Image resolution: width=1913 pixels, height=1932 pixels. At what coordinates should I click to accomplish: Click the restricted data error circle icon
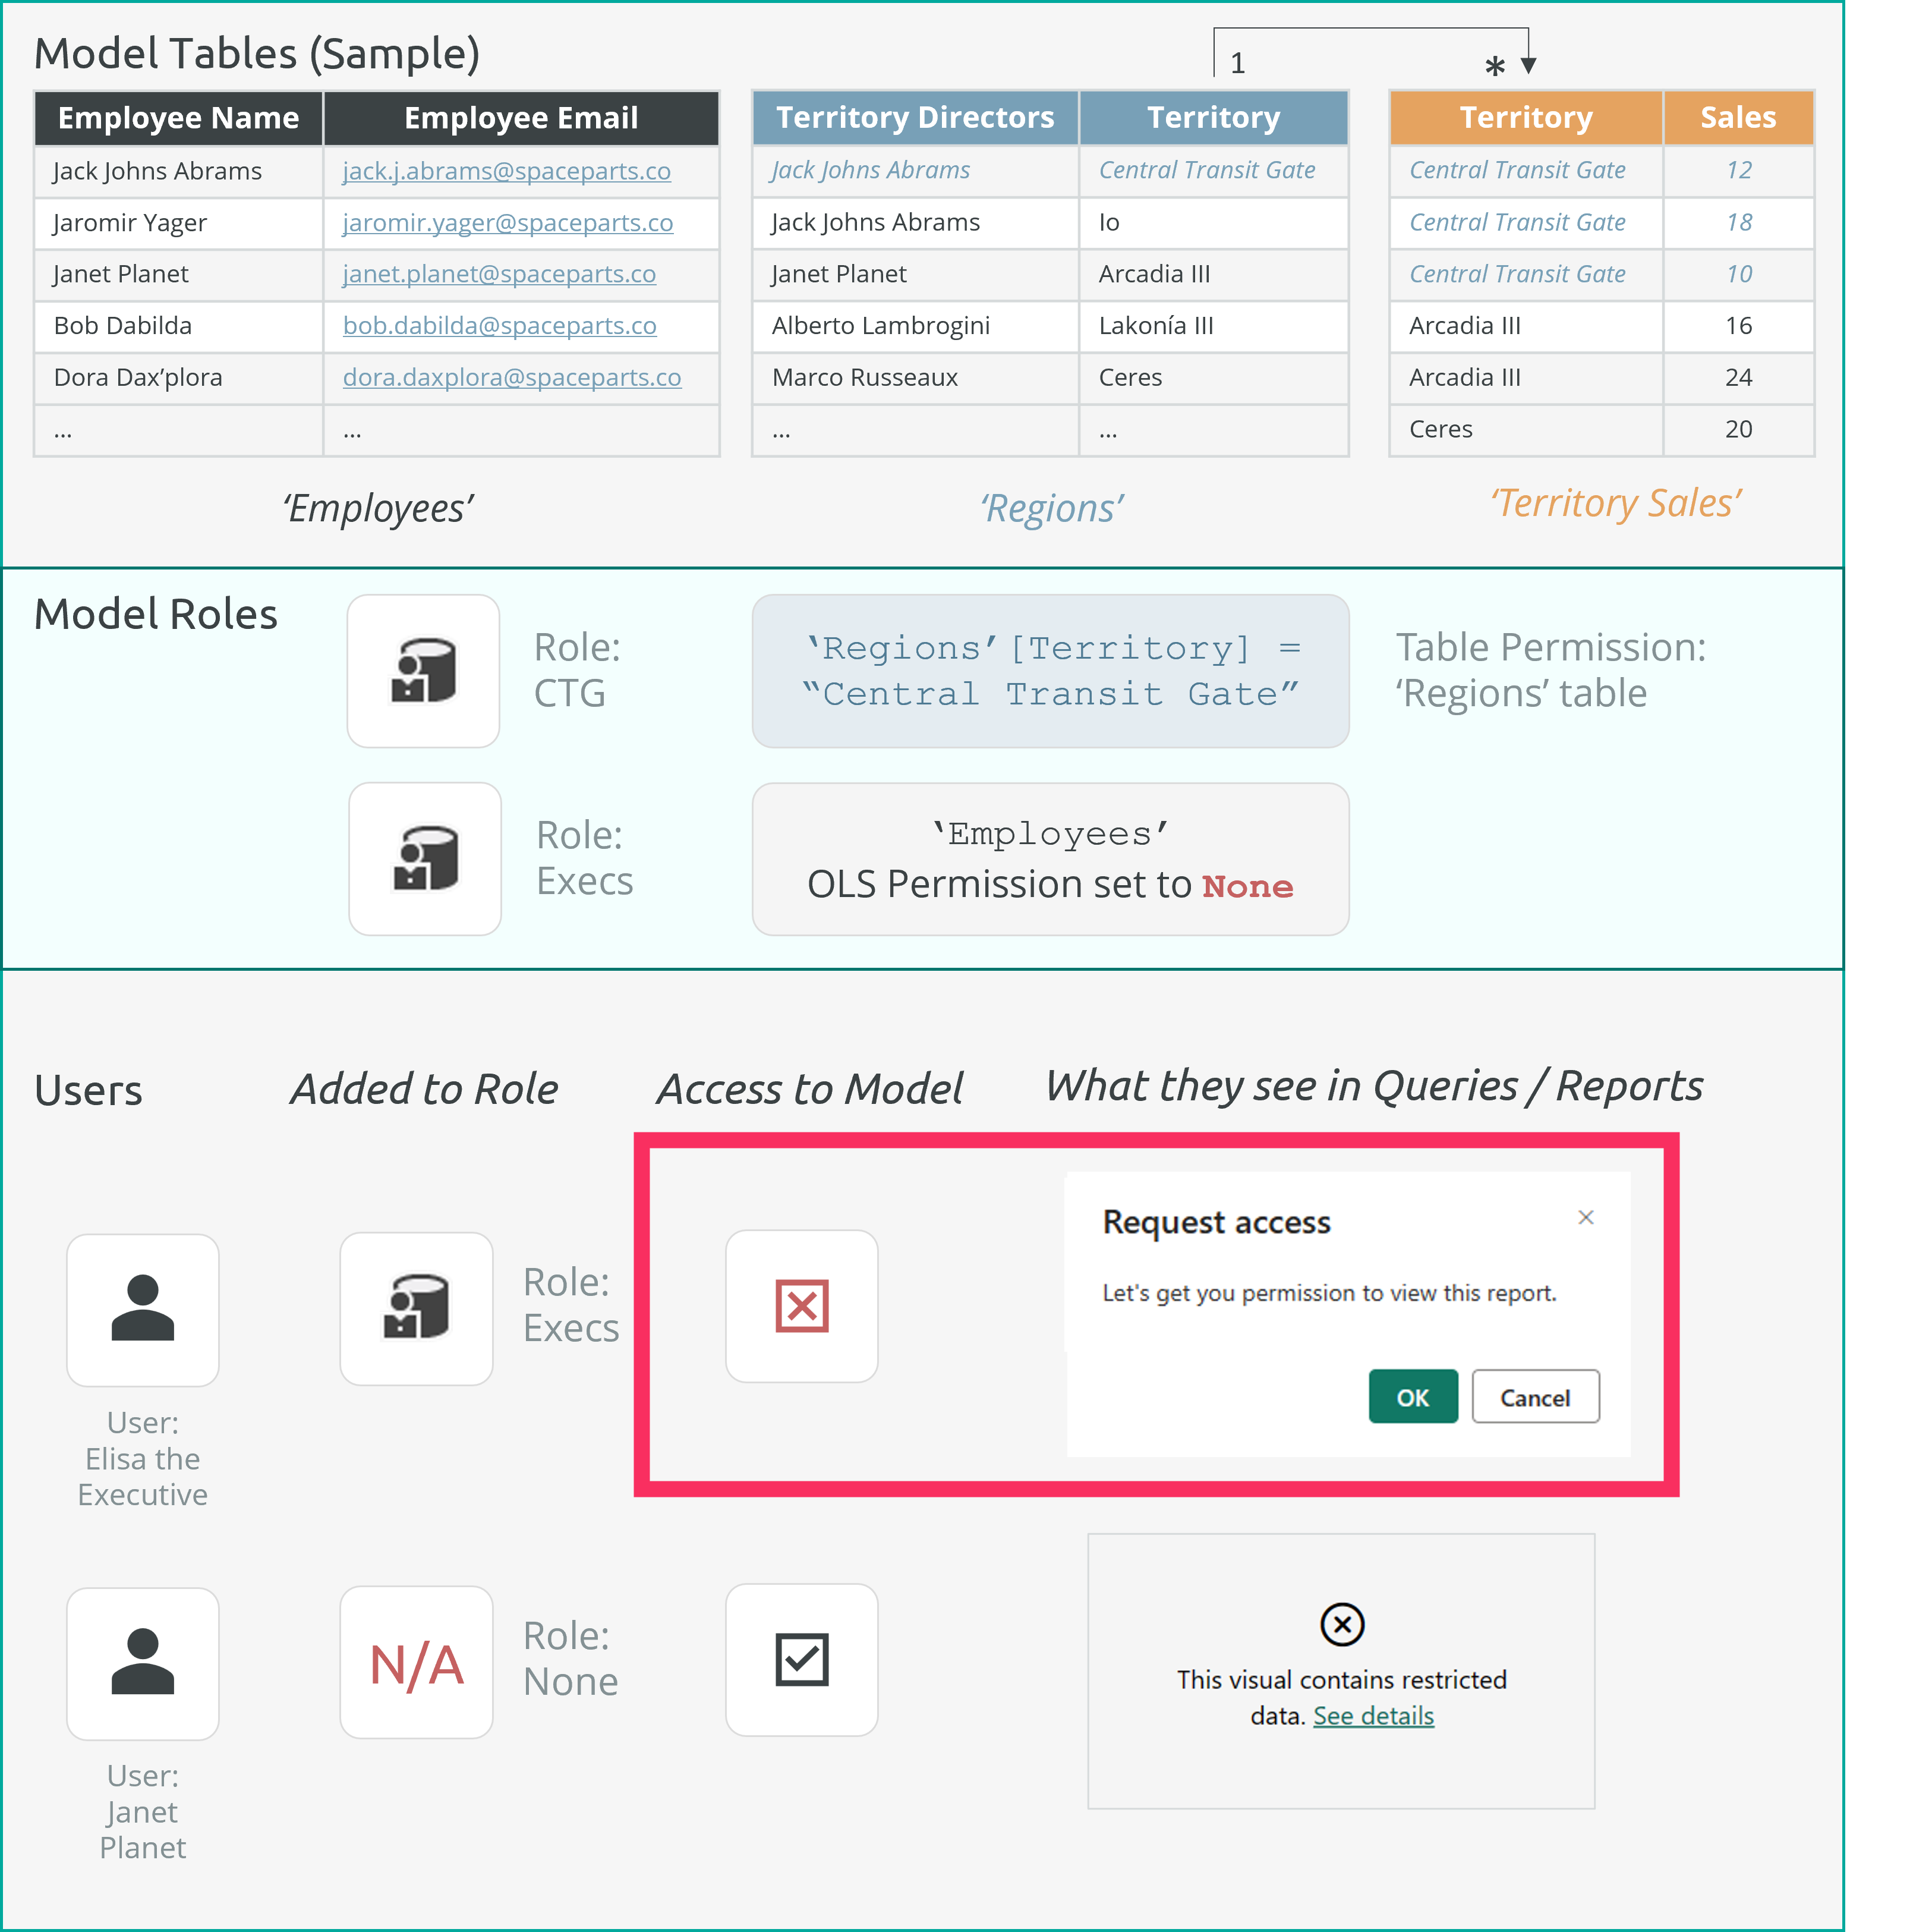(x=1341, y=1624)
